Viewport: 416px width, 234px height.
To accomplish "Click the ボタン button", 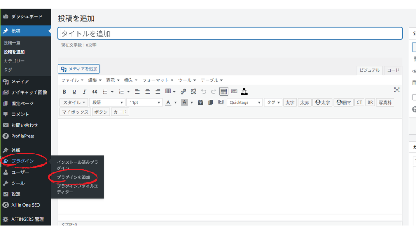I will click(101, 112).
